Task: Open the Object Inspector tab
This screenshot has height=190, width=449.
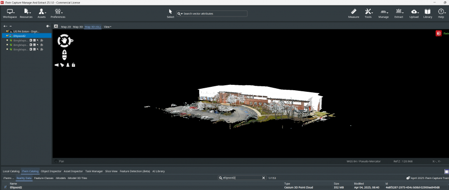Action: [x=51, y=171]
